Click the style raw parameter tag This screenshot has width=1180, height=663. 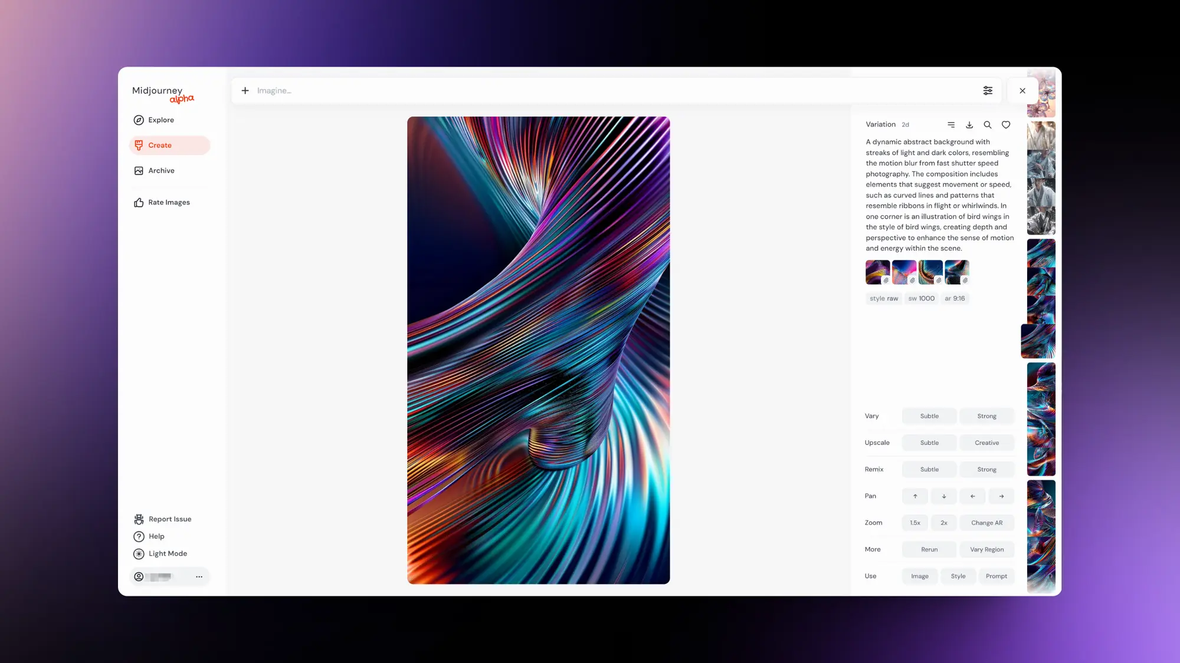(884, 298)
